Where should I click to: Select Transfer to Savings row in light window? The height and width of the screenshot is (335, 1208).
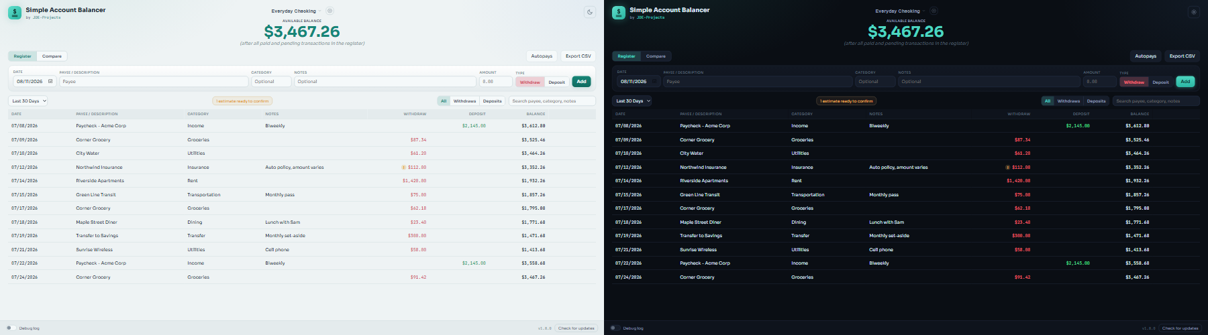302,236
